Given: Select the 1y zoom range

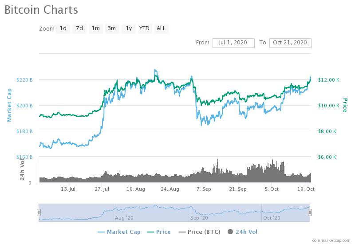Looking at the screenshot, I should click(x=129, y=28).
